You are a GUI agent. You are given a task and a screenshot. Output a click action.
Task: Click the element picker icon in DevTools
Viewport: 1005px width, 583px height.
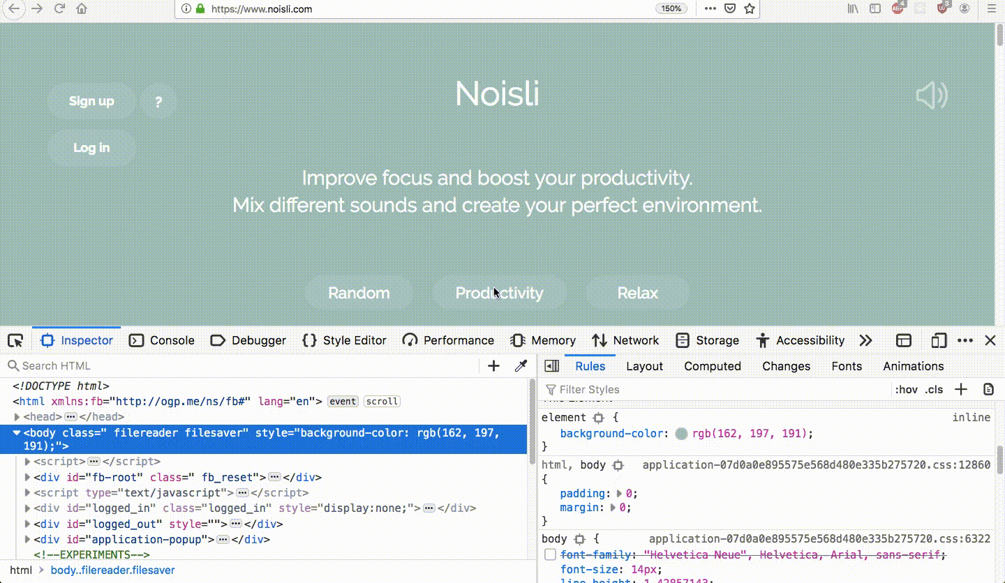coord(15,340)
